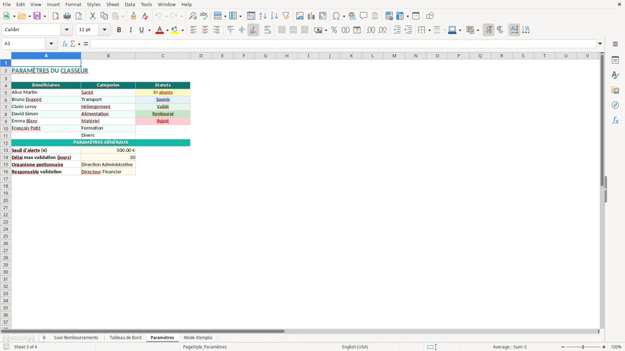The height and width of the screenshot is (351, 625).
Task: Set left-to-right text direction
Action: coord(489,30)
